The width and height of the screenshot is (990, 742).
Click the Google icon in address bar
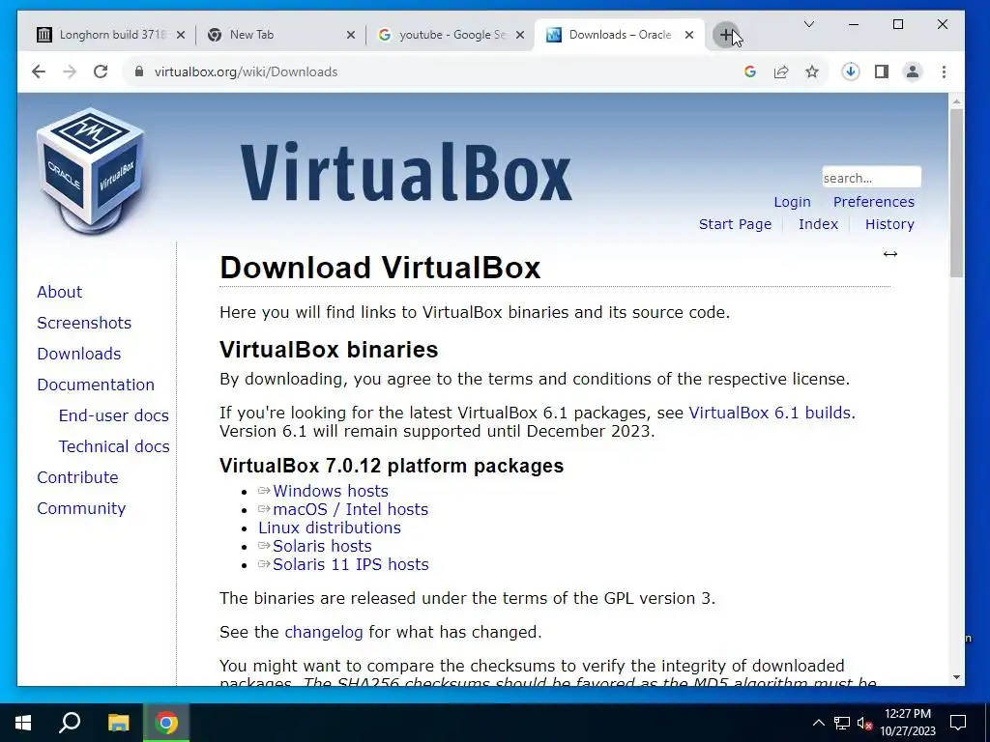pos(750,71)
